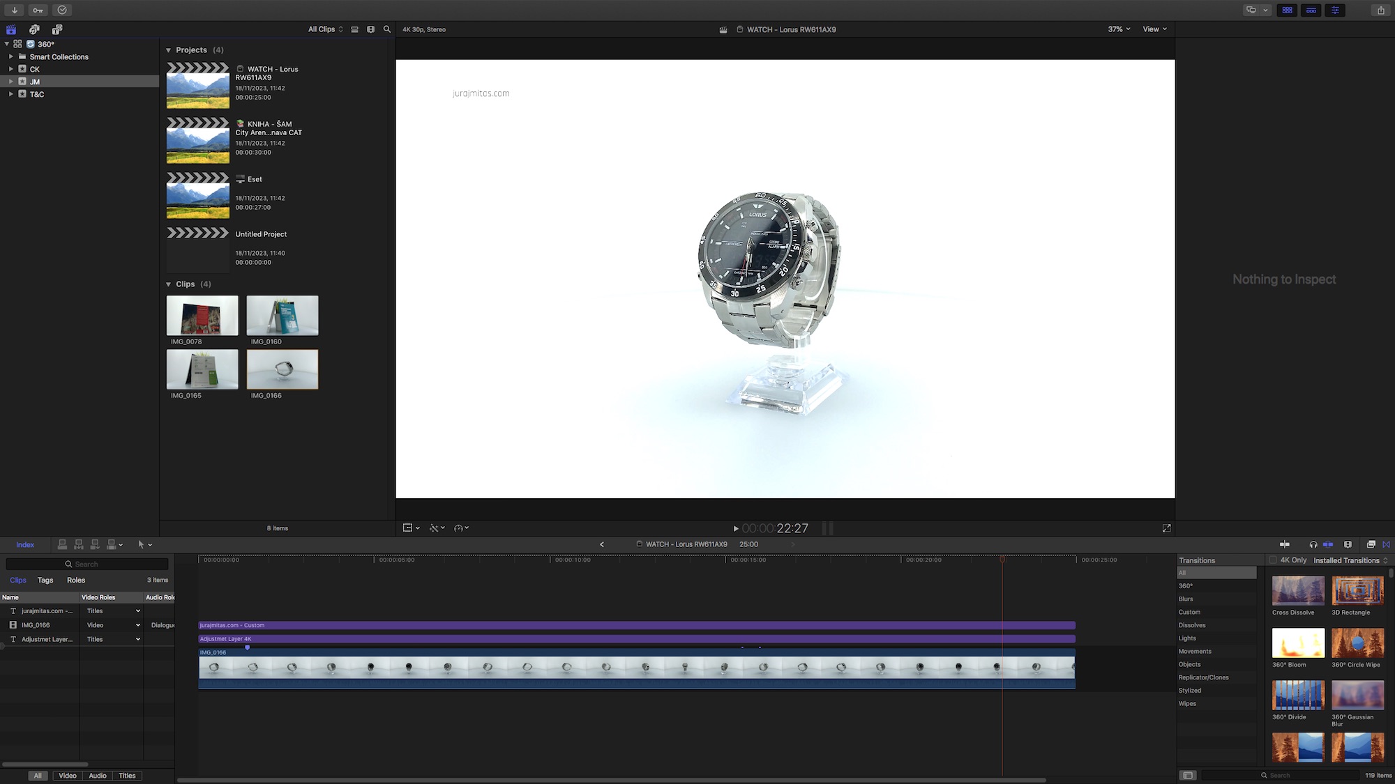The image size is (1395, 784).
Task: Open the enhancements magic wand dropdown
Action: (x=437, y=528)
